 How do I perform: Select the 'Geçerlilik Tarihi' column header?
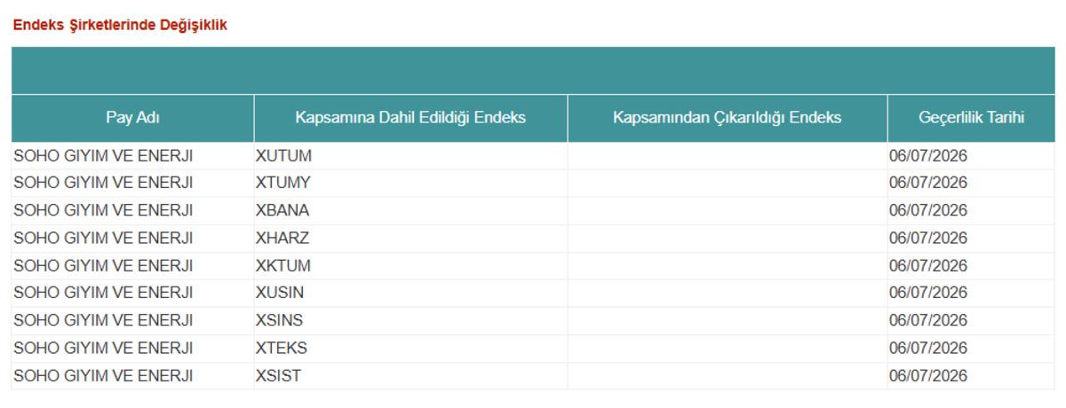pyautogui.click(x=971, y=118)
